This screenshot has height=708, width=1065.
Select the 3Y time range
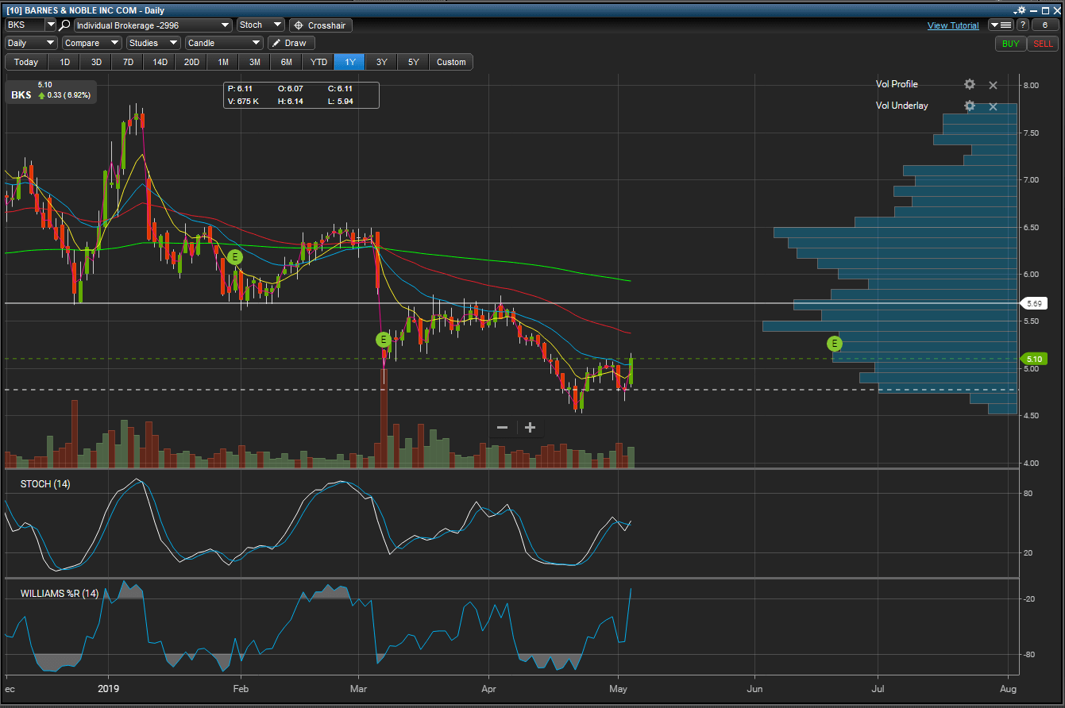[x=382, y=62]
